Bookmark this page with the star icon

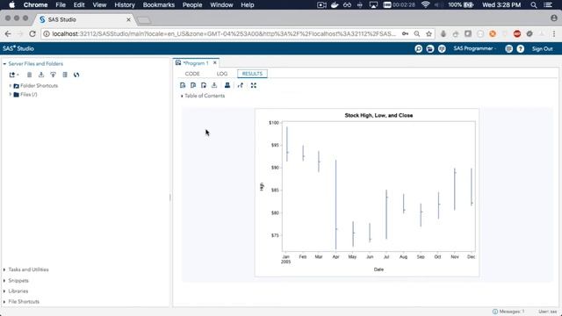pos(429,33)
